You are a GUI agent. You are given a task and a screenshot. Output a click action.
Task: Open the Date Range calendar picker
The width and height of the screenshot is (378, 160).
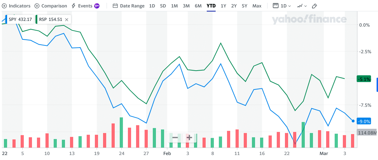[128, 6]
